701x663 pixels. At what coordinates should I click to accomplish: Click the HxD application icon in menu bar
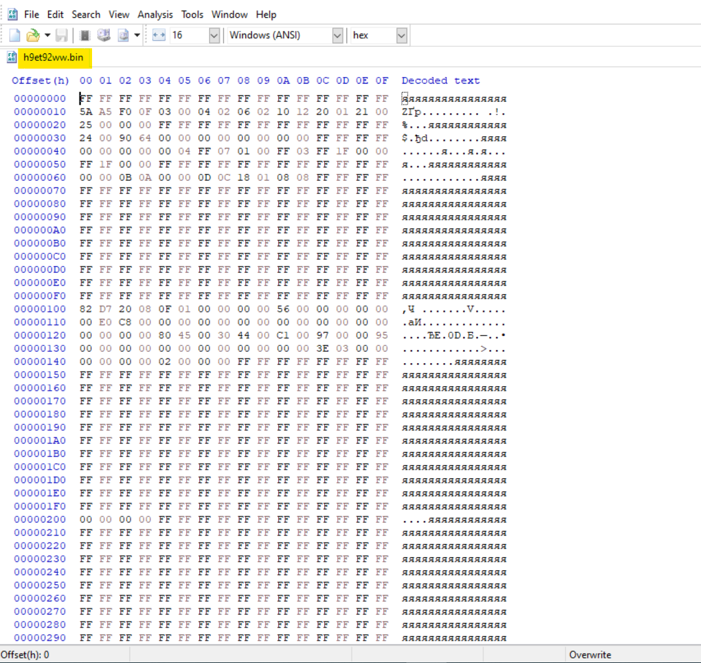[12, 14]
